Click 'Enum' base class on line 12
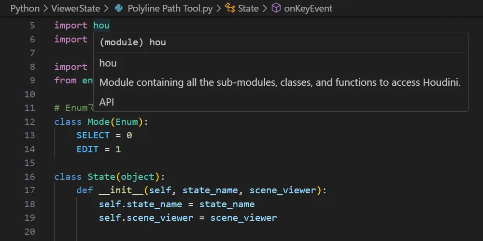 click(x=127, y=122)
